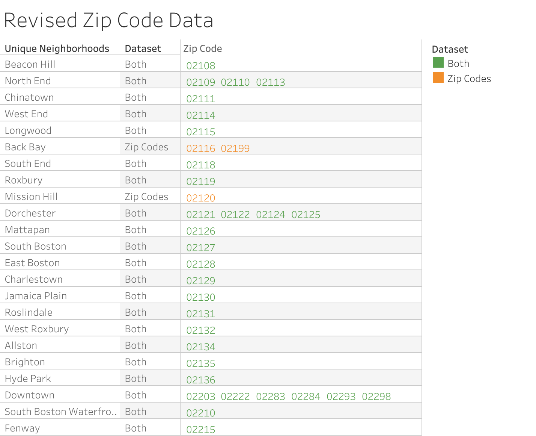The image size is (536, 436).
Task: Click the Zip Code column header
Action: pos(202,48)
